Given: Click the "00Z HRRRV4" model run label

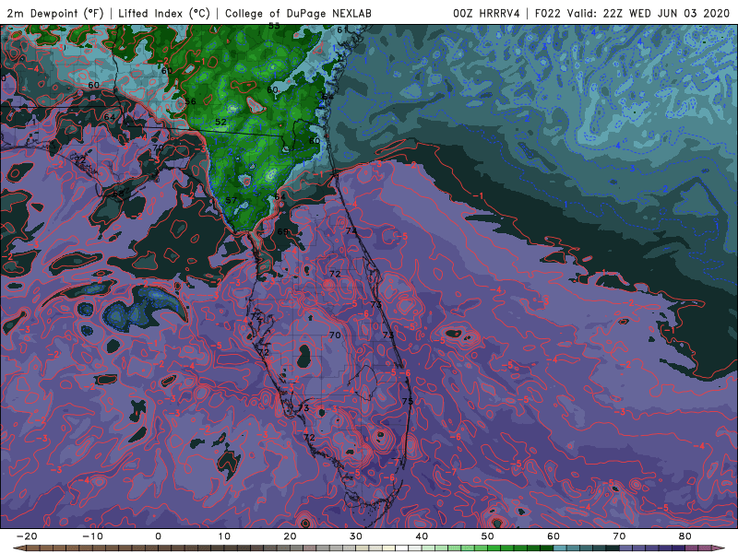Looking at the screenshot, I should coord(486,13).
